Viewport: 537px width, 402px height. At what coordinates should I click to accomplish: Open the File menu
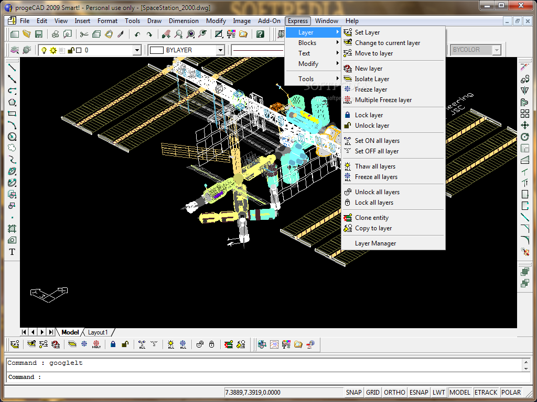[25, 21]
